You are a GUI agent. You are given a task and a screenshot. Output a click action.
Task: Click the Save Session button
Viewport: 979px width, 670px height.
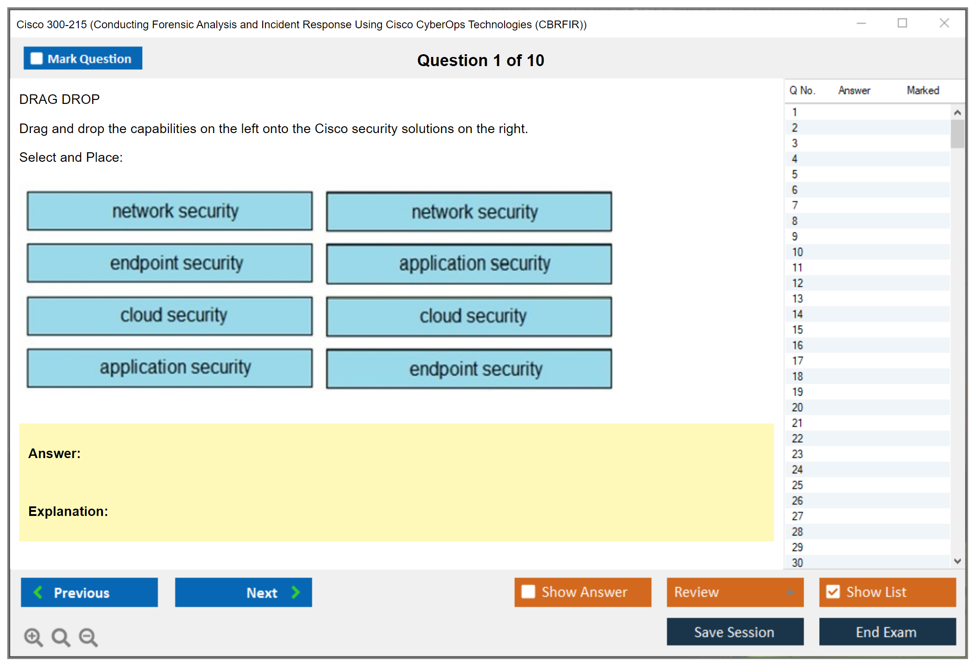[x=734, y=632]
